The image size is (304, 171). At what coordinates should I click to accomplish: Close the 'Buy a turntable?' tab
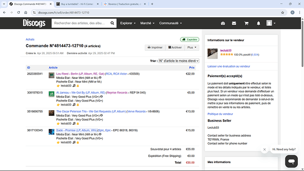(x=97, y=4)
